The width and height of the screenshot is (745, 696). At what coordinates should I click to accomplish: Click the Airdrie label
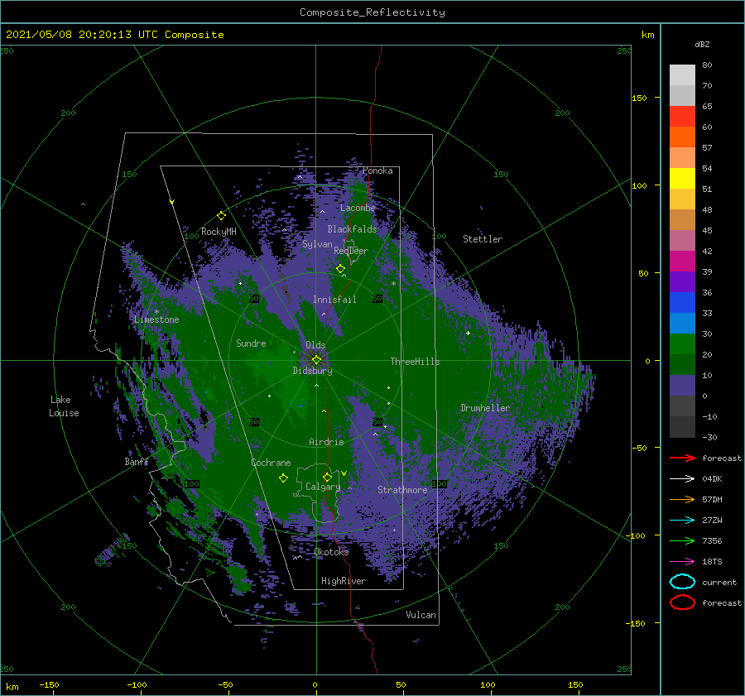point(326,442)
